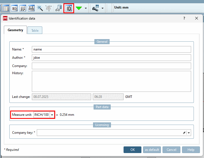Click the Company input field

pos(111,66)
